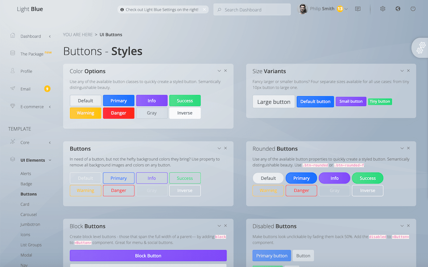Open the floating theme settings gears panel
Image resolution: width=428 pixels, height=267 pixels.
pyautogui.click(x=420, y=48)
